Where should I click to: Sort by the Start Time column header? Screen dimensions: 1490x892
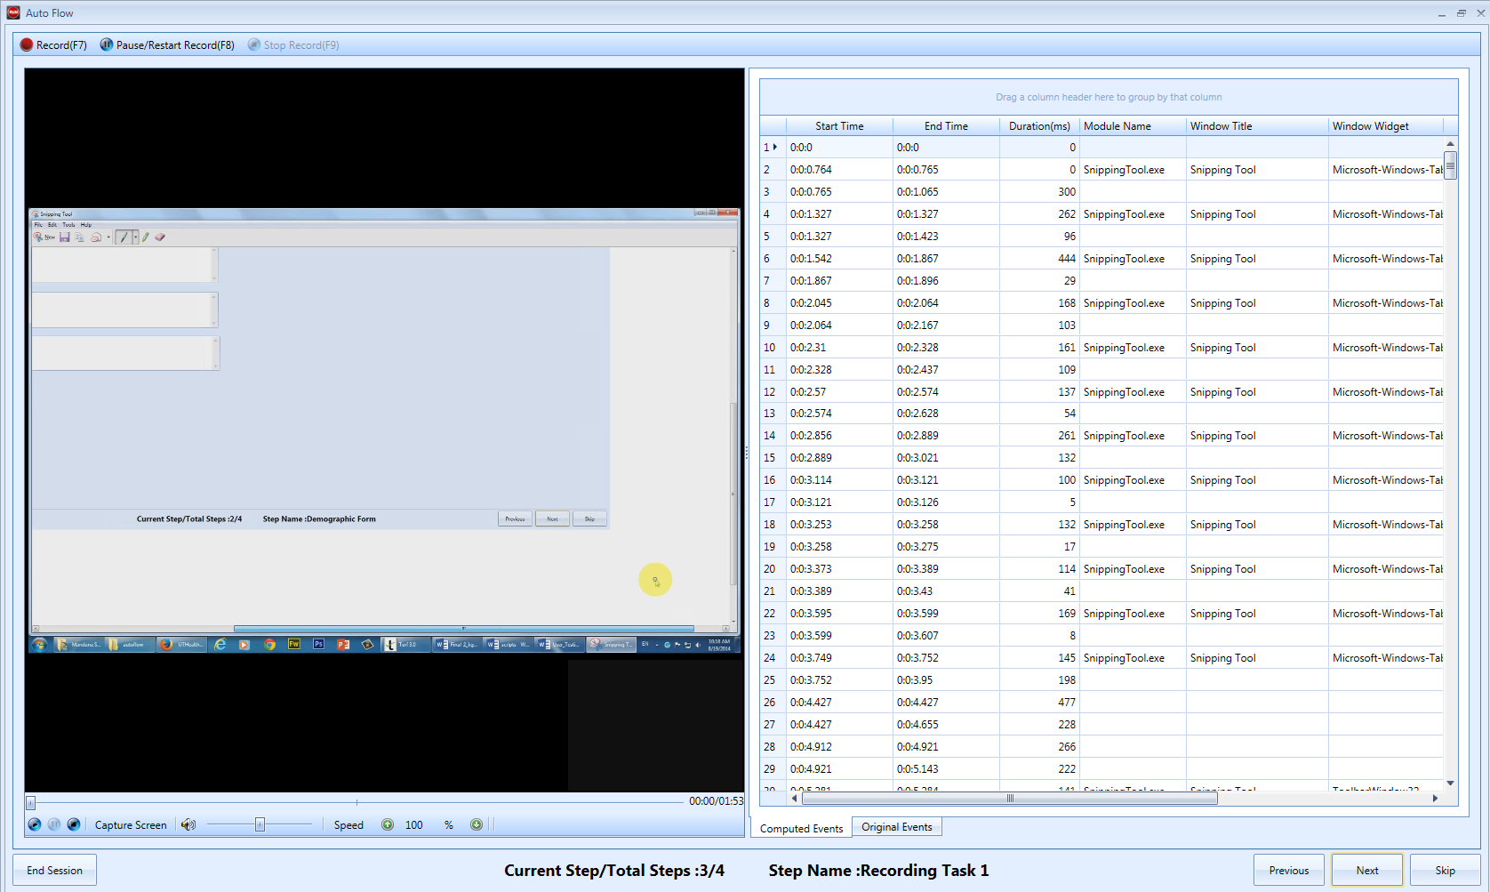click(x=838, y=126)
